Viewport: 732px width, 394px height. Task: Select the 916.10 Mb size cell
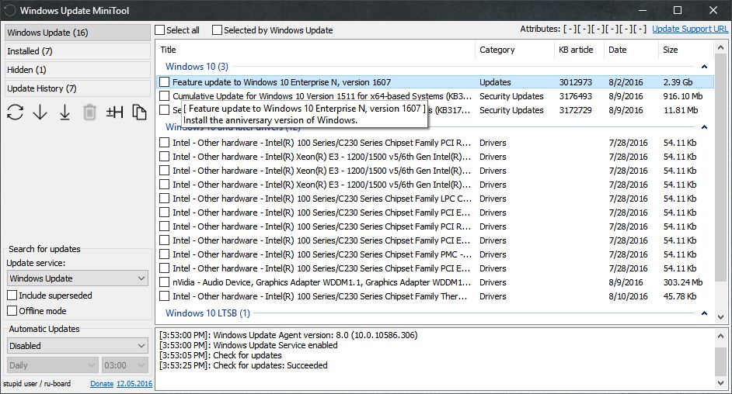tap(683, 96)
